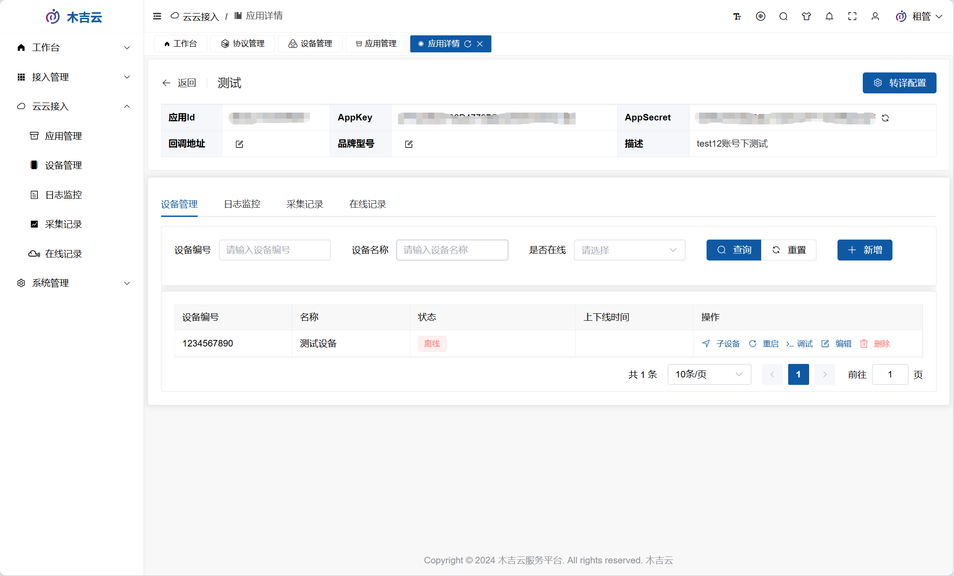This screenshot has height=576, width=954.
Task: Regenerate AppSecret with the refresh icon
Action: pos(885,118)
